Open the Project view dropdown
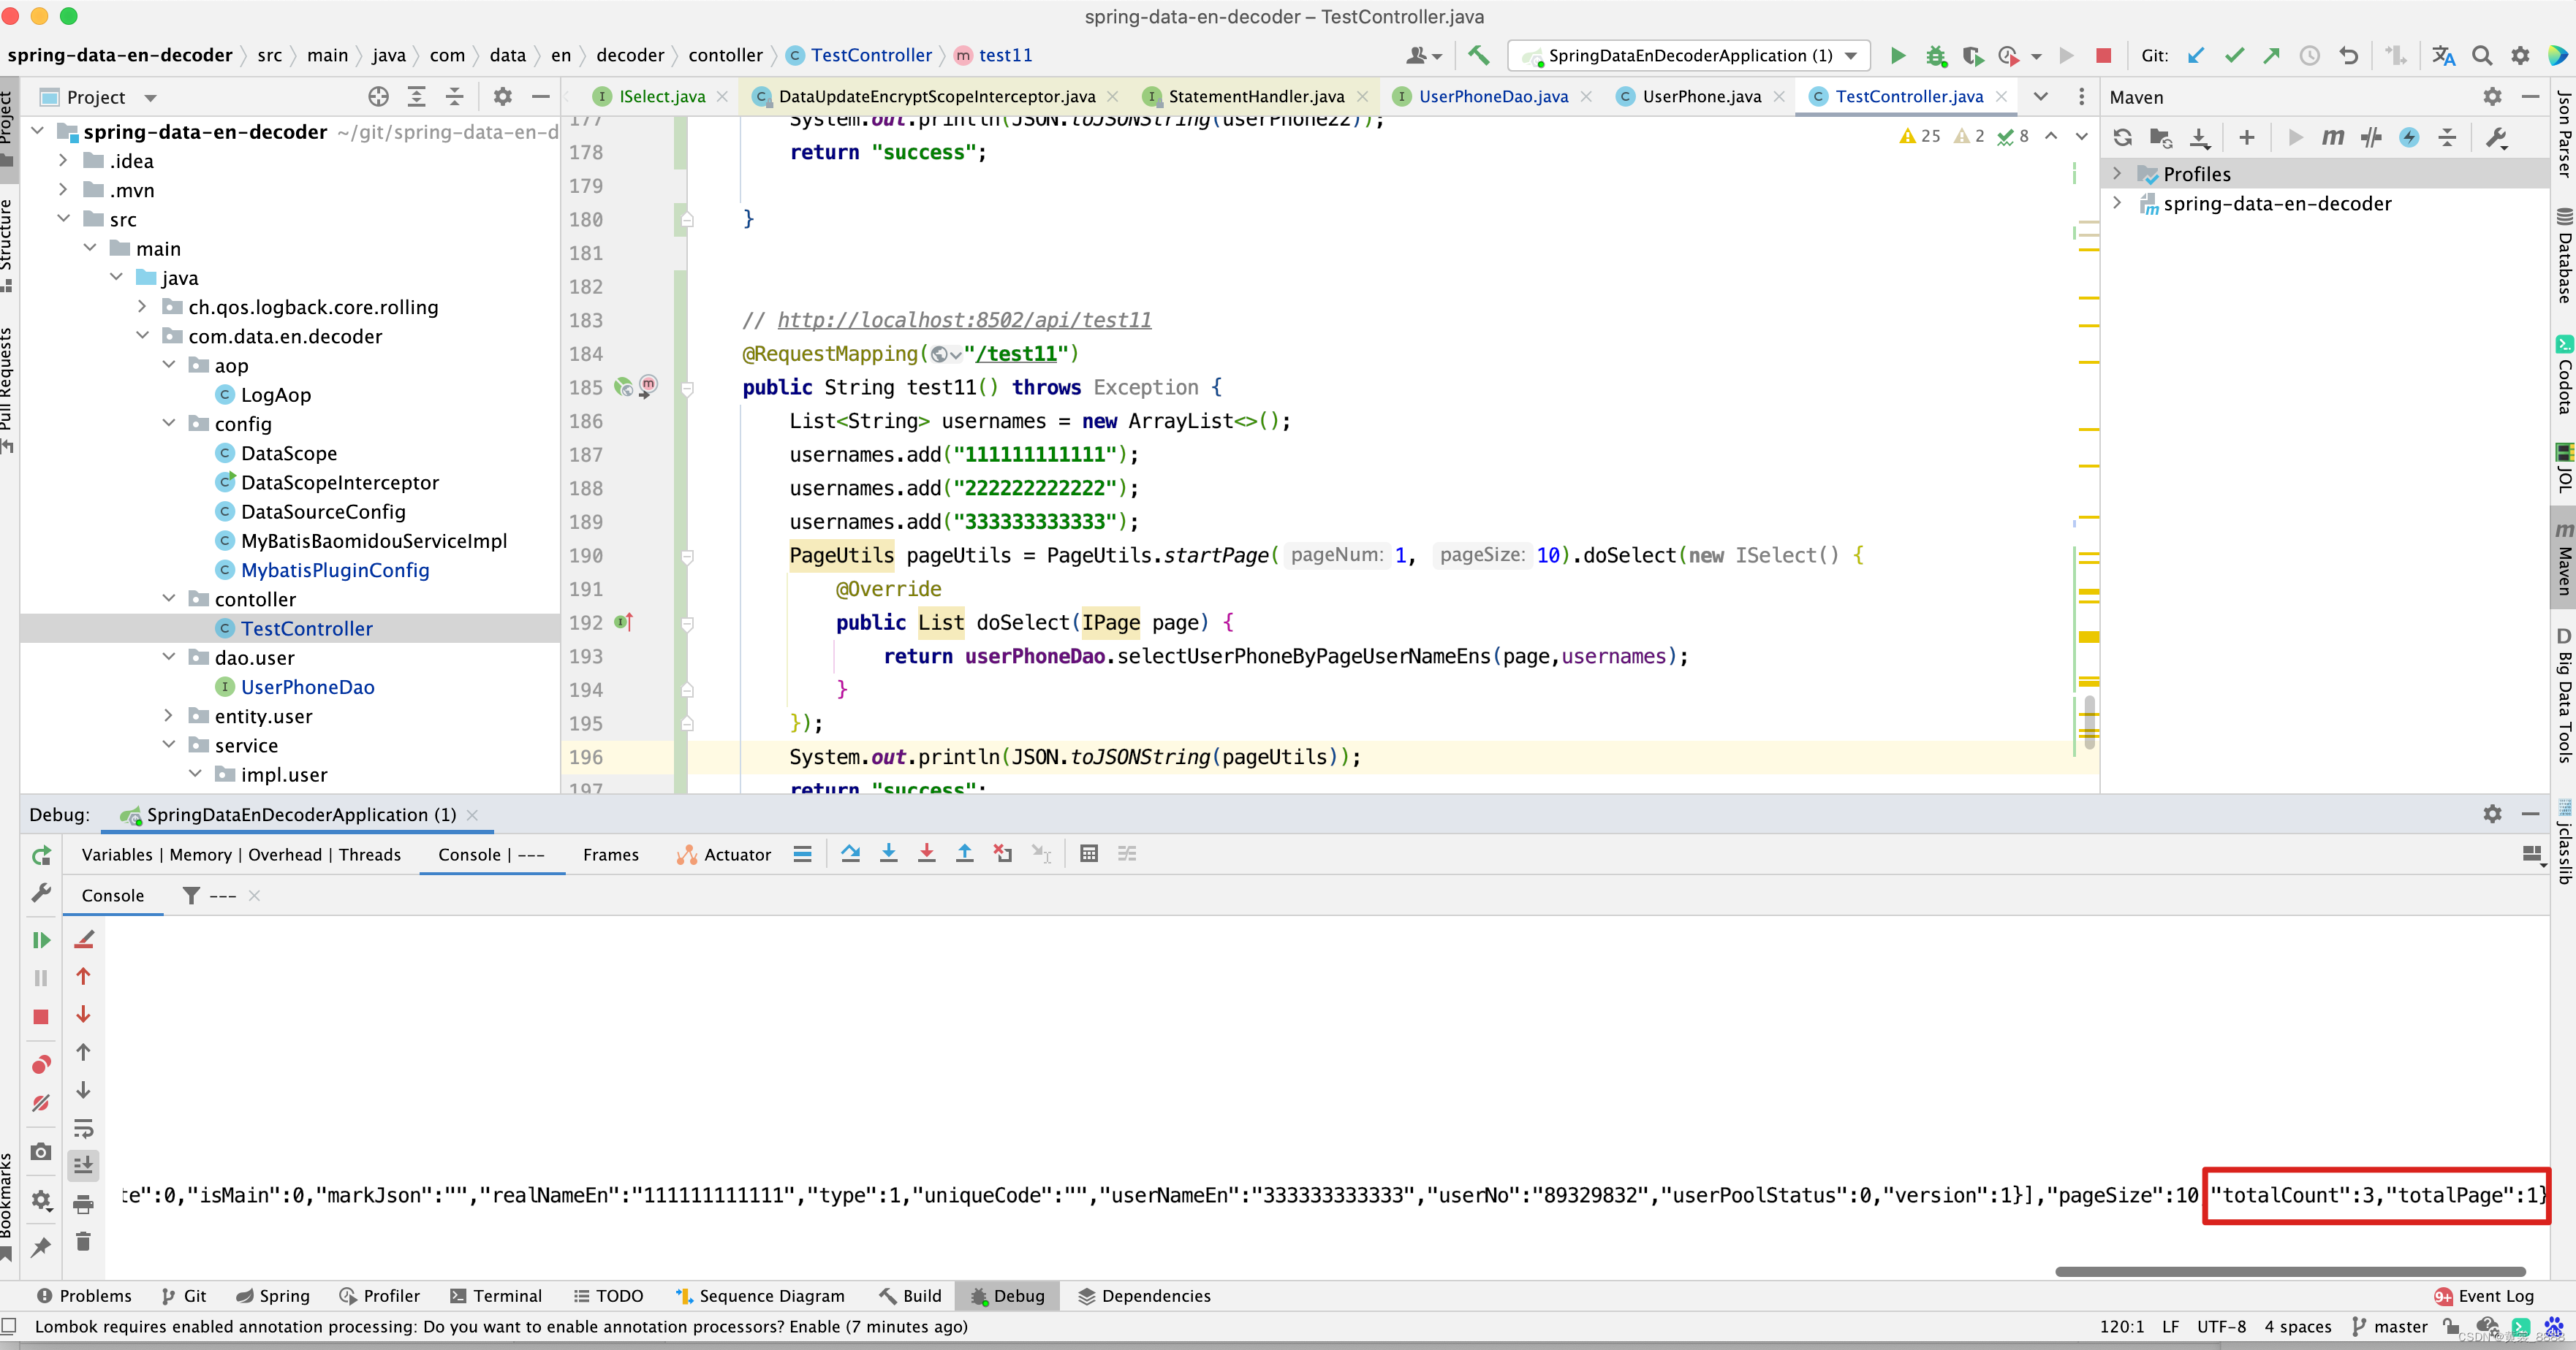The image size is (2576, 1350). [x=151, y=98]
